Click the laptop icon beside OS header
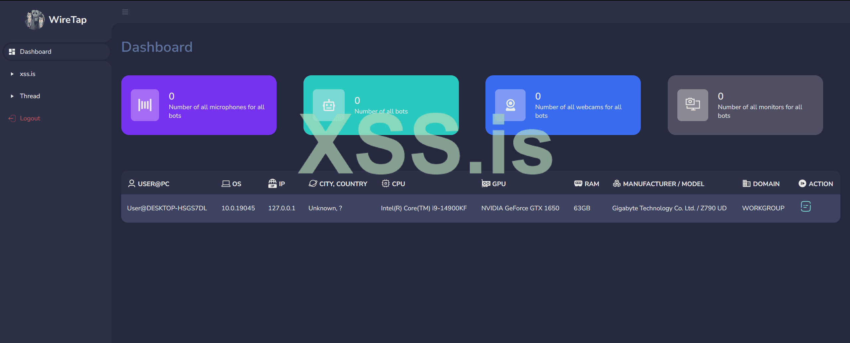This screenshot has width=850, height=343. (x=226, y=183)
